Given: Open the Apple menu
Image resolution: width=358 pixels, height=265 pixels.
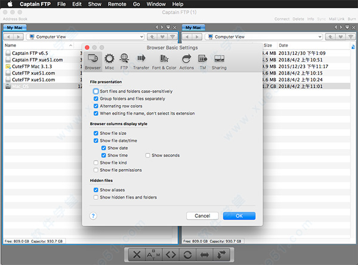Looking at the screenshot, I should pos(10,4).
